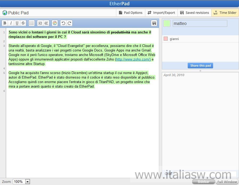Toggle italic formatting
Viewport: 239px width, 185px height.
[x=11, y=23]
